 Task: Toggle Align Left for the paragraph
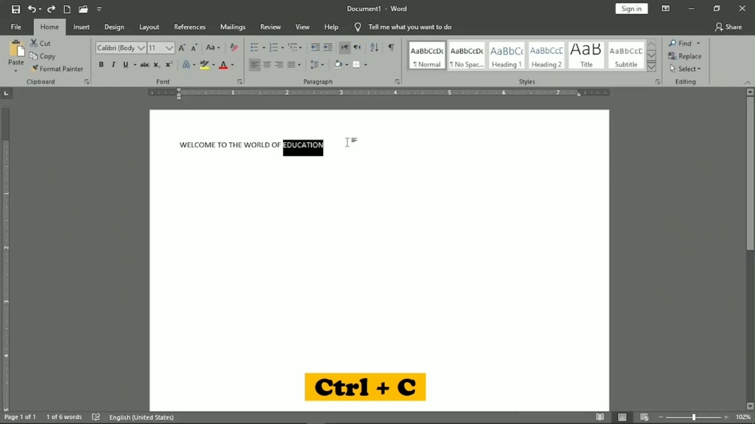coord(254,65)
